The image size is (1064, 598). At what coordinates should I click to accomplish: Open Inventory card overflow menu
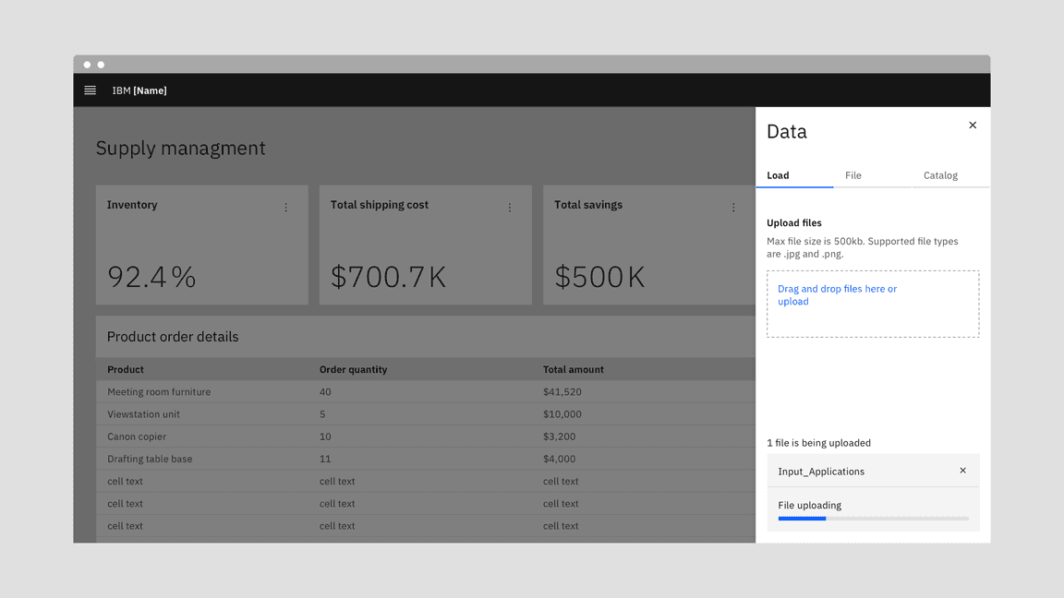point(285,208)
